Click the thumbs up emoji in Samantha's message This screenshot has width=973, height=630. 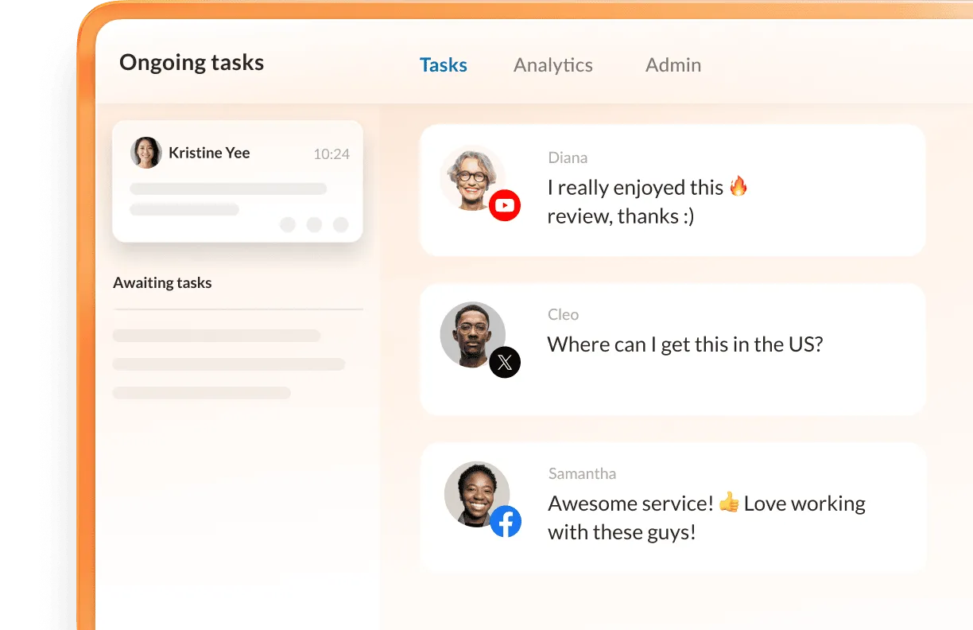click(x=728, y=502)
